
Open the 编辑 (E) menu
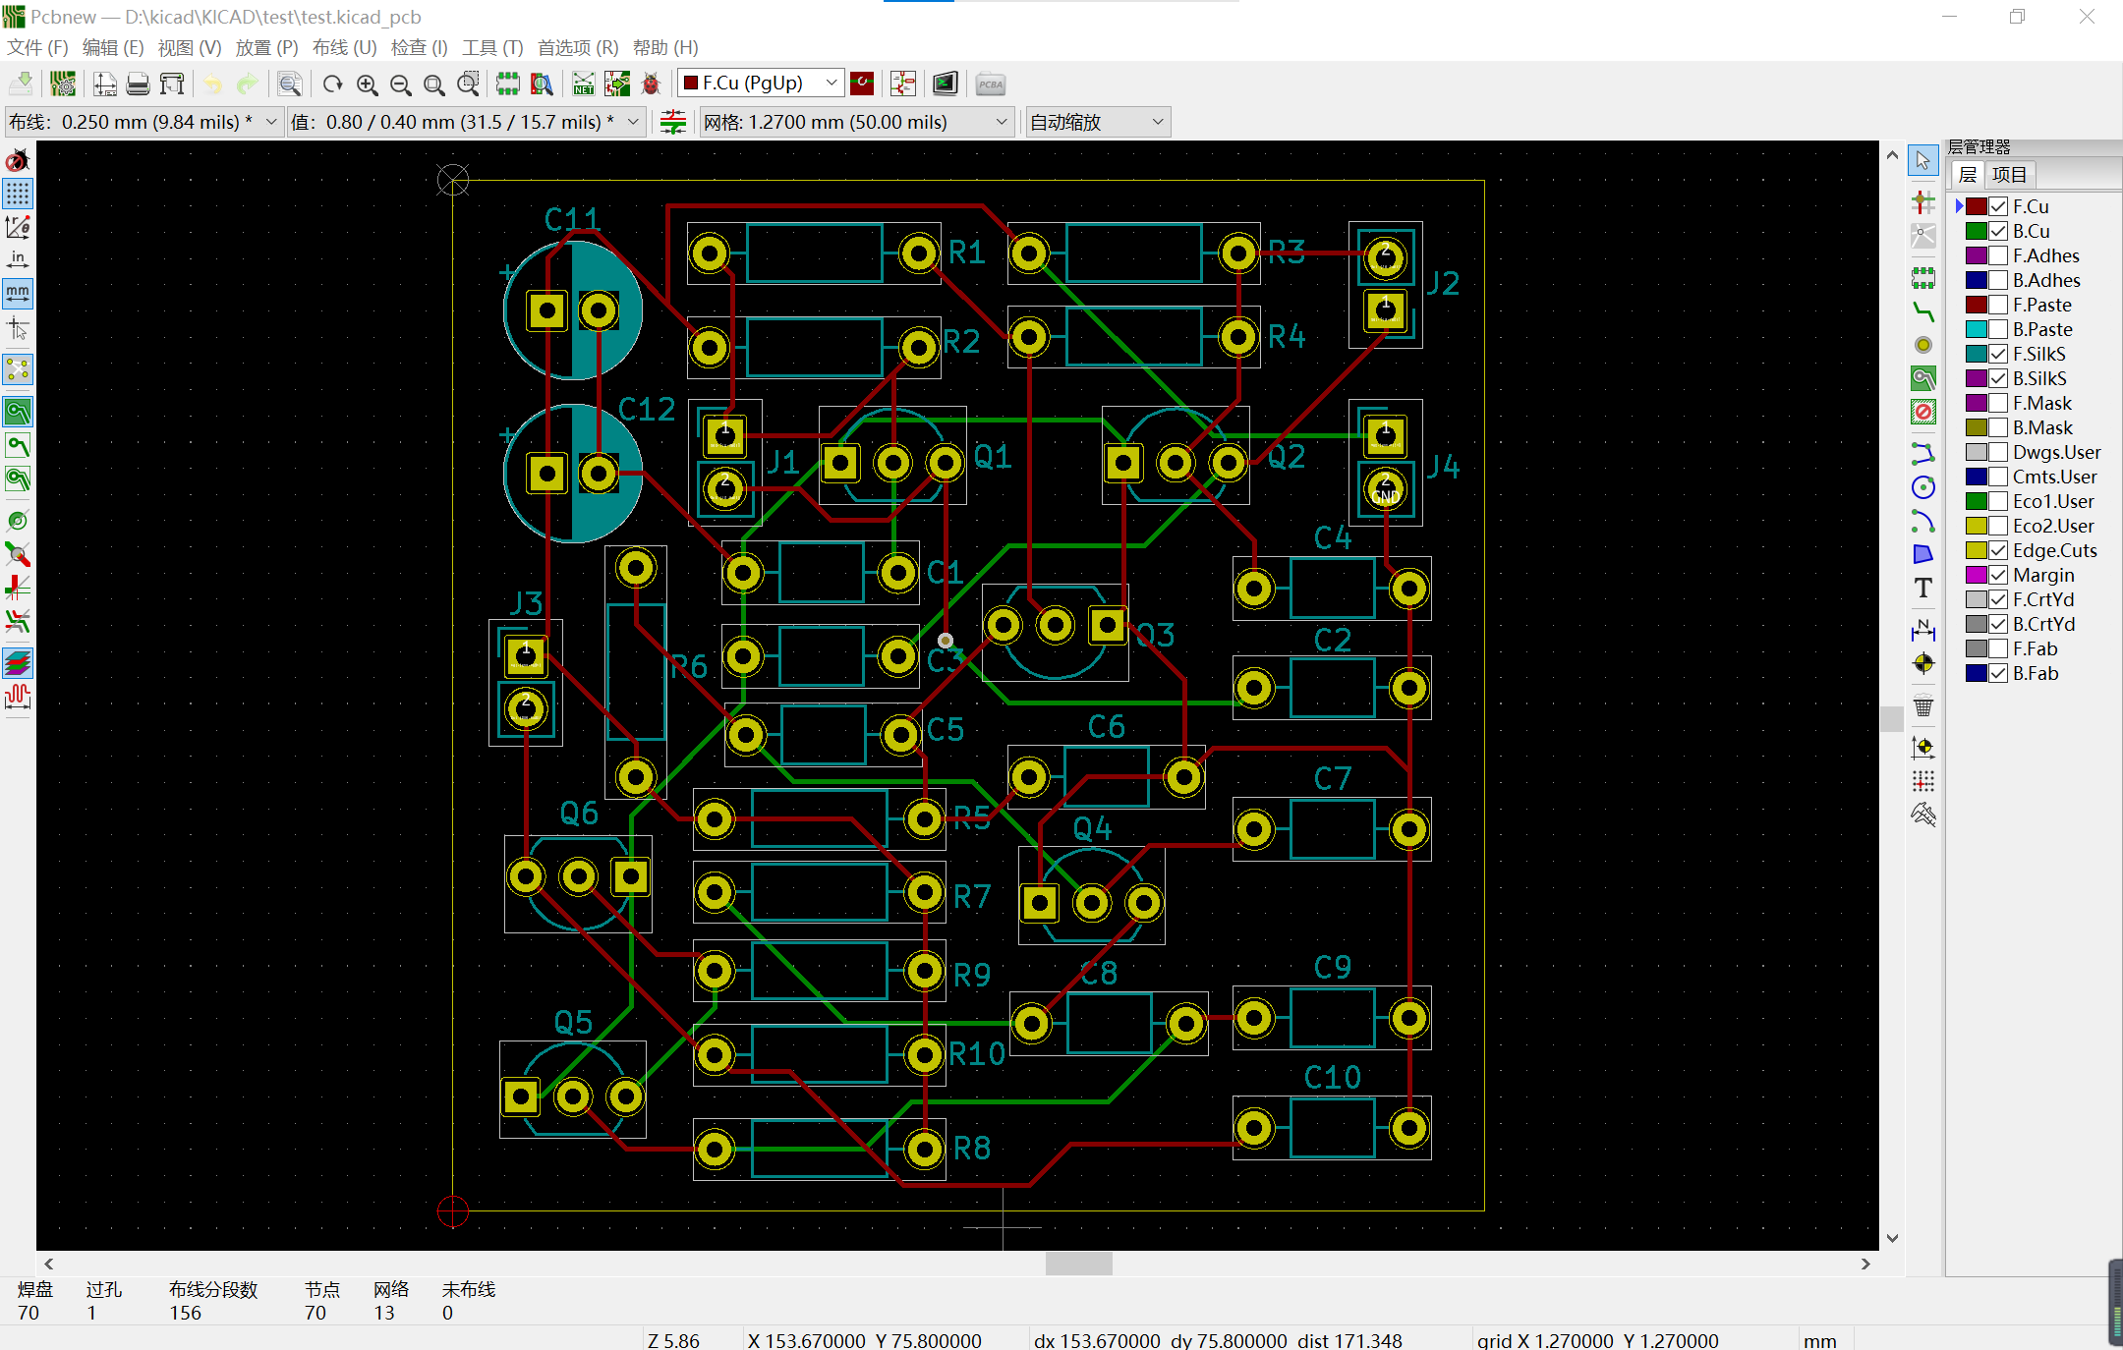(112, 47)
